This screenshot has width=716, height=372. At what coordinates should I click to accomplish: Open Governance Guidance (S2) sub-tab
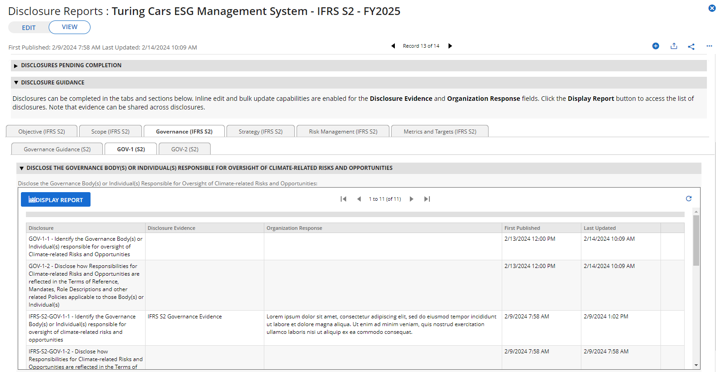coord(57,149)
